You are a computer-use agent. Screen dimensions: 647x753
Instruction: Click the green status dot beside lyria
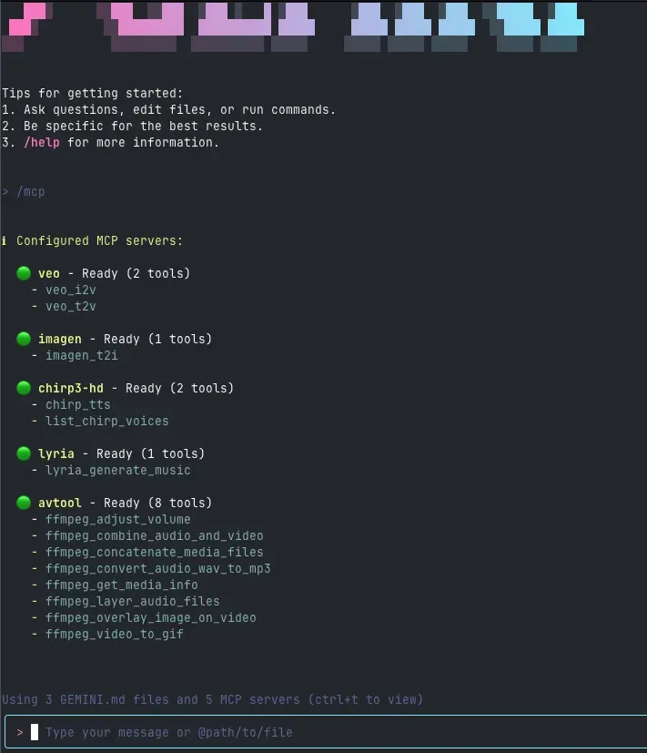(24, 453)
